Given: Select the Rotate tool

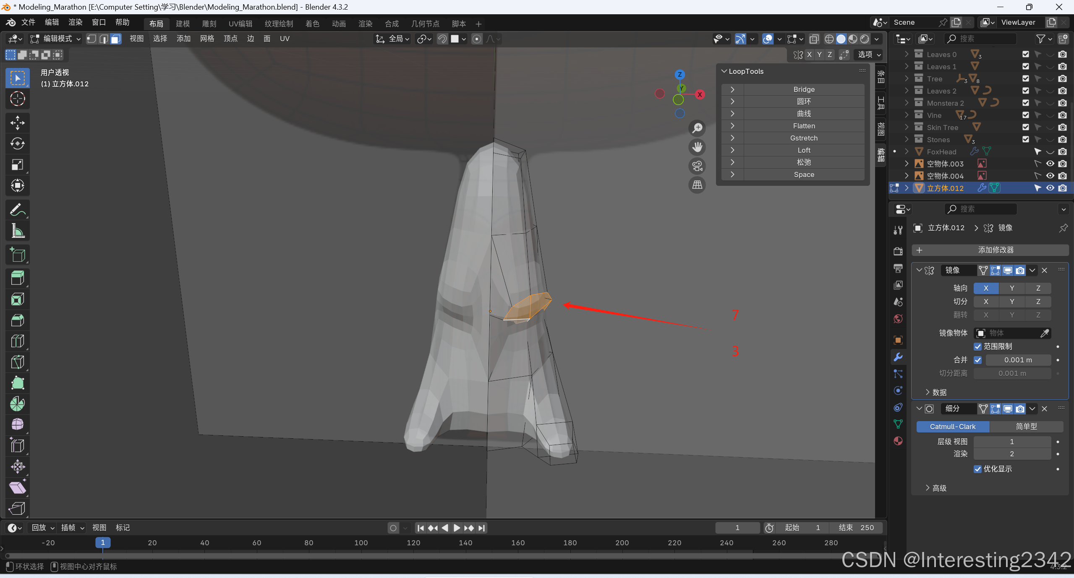Looking at the screenshot, I should [x=17, y=143].
